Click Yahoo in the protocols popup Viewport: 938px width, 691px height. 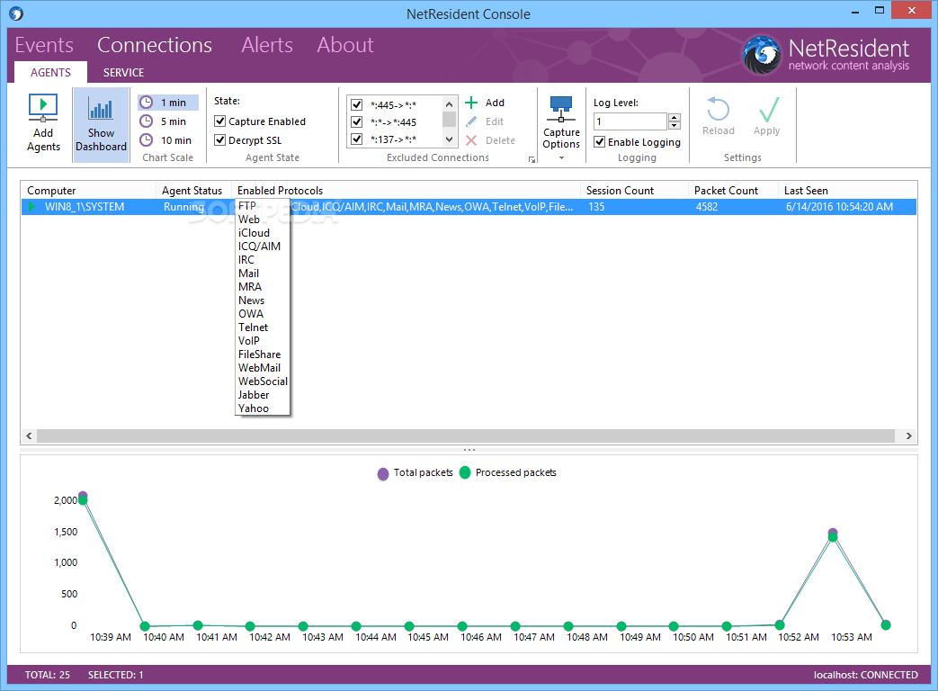pyautogui.click(x=254, y=408)
